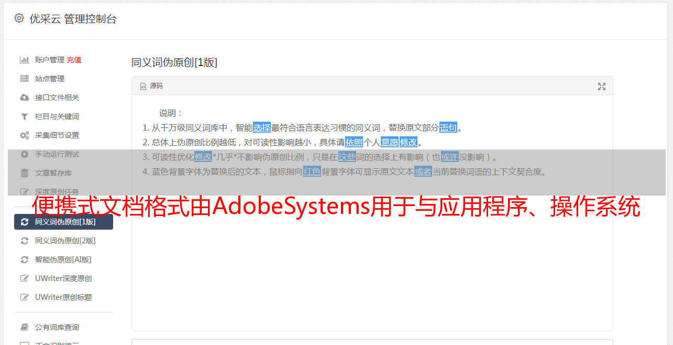
Task: Click the 源码 panel label
Action: (156, 86)
